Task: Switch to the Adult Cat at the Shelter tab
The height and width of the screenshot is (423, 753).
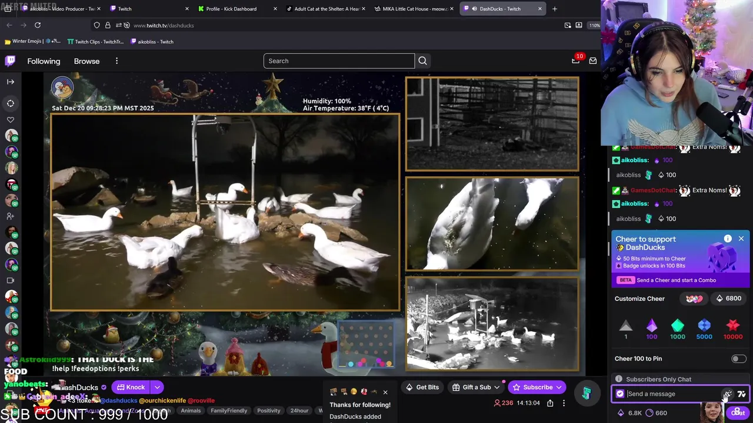Action: (326, 9)
